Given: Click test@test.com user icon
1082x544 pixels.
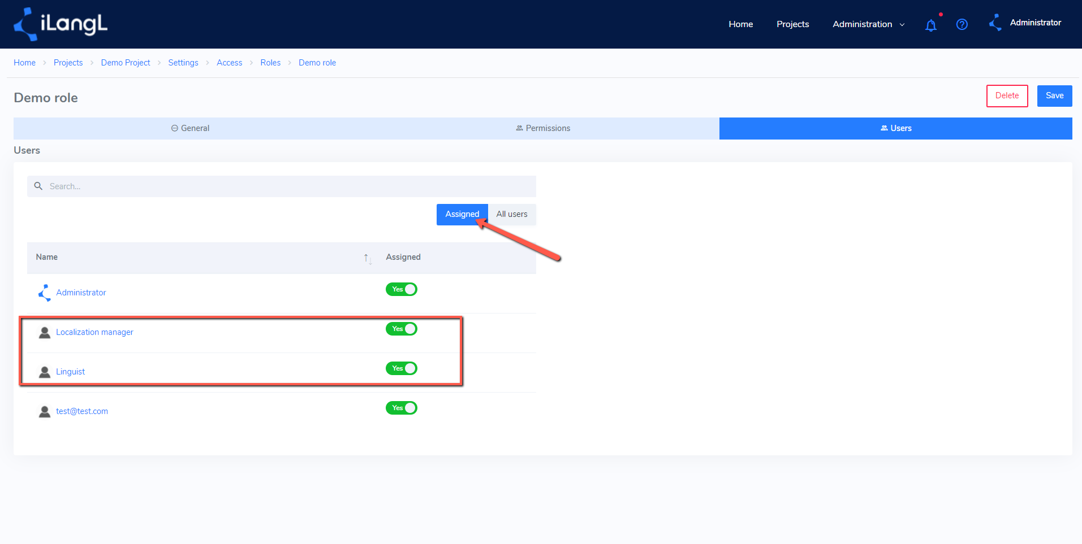Looking at the screenshot, I should pyautogui.click(x=45, y=411).
